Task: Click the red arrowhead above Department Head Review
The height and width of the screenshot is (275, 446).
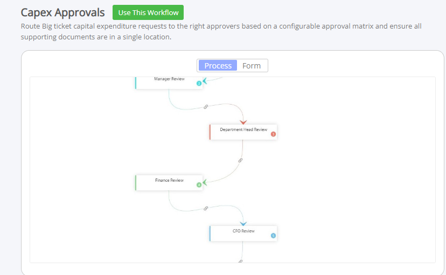Action: (x=243, y=122)
